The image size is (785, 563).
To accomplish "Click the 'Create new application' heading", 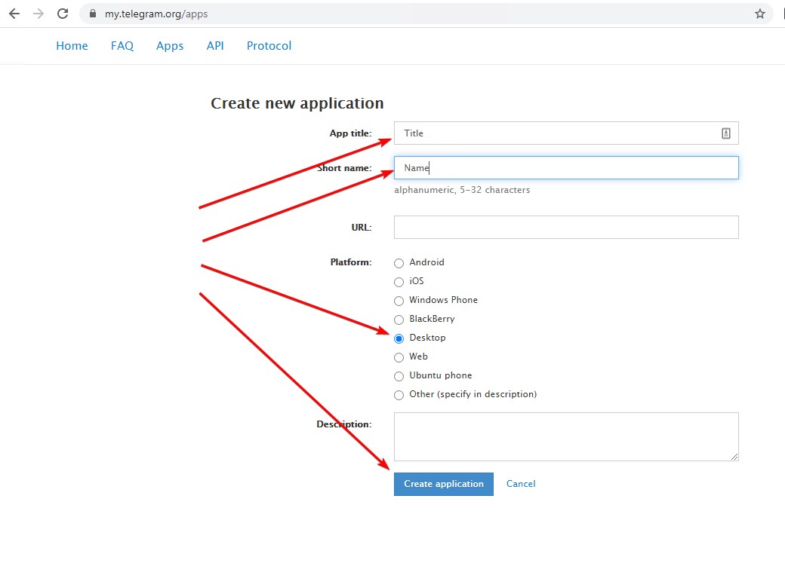I will tap(297, 103).
